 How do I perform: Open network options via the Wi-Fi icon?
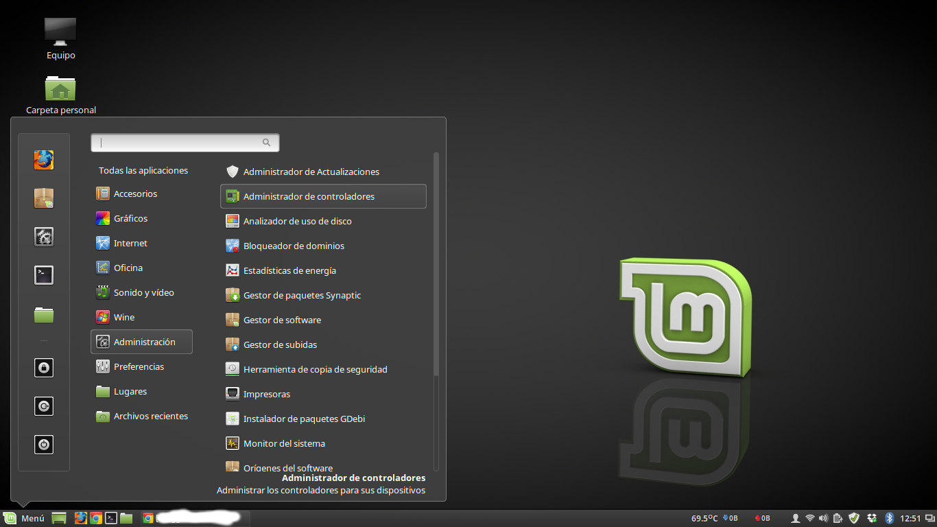810,518
